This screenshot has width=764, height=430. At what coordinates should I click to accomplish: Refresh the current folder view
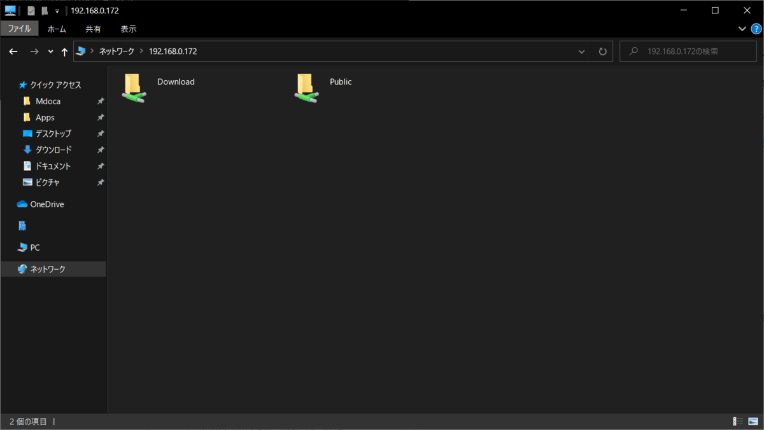pos(603,52)
